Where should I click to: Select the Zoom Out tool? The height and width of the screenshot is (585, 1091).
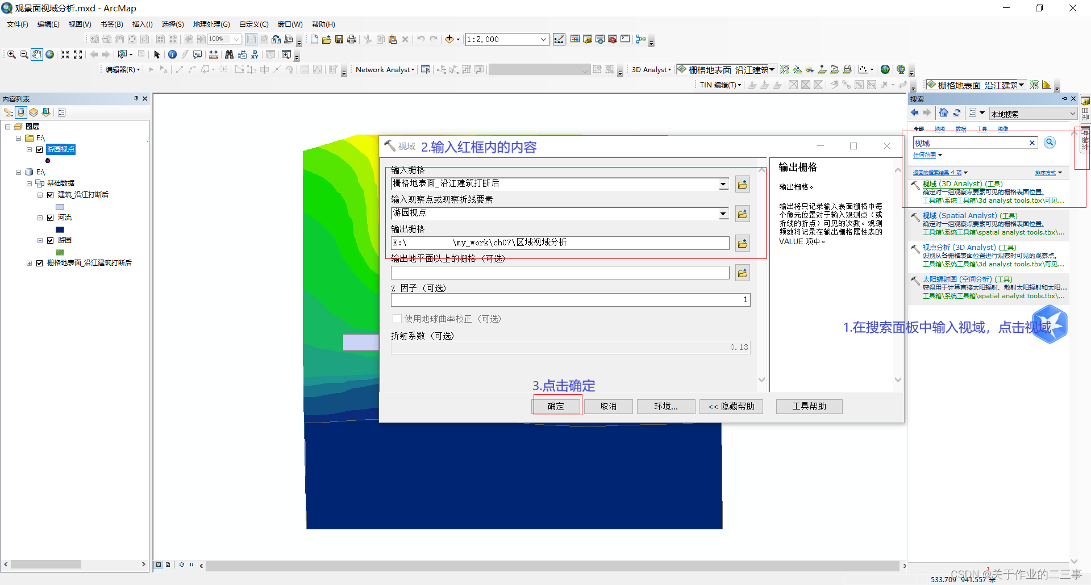(x=24, y=55)
